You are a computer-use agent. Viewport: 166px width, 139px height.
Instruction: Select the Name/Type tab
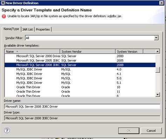point(11,29)
